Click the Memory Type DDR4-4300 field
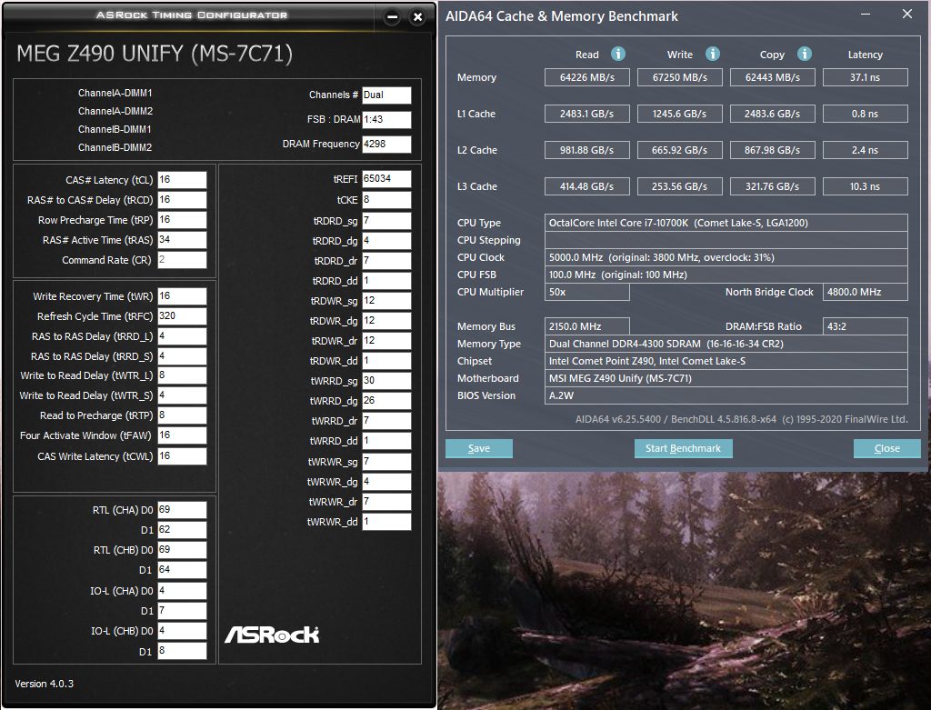The image size is (931, 710). click(726, 344)
